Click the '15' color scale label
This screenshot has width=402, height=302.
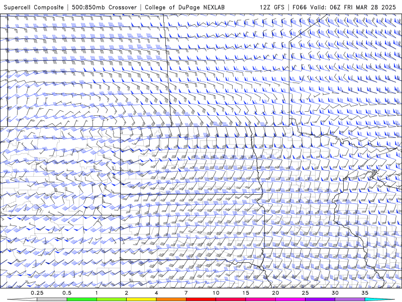pos(246,293)
